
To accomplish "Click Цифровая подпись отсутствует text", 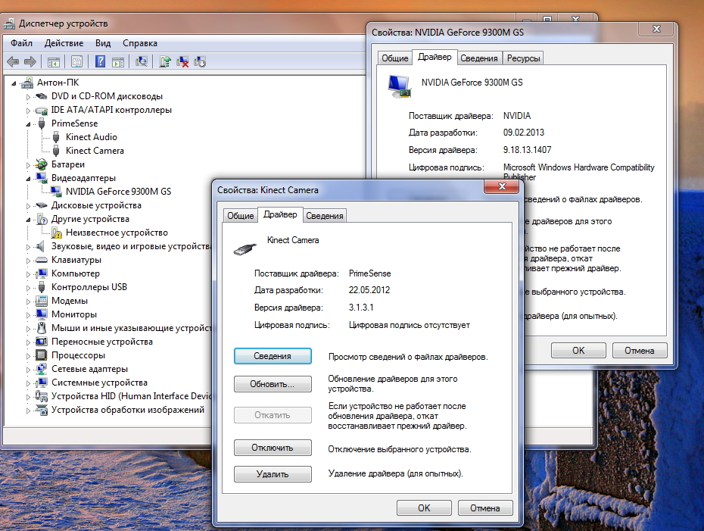I will tap(409, 325).
